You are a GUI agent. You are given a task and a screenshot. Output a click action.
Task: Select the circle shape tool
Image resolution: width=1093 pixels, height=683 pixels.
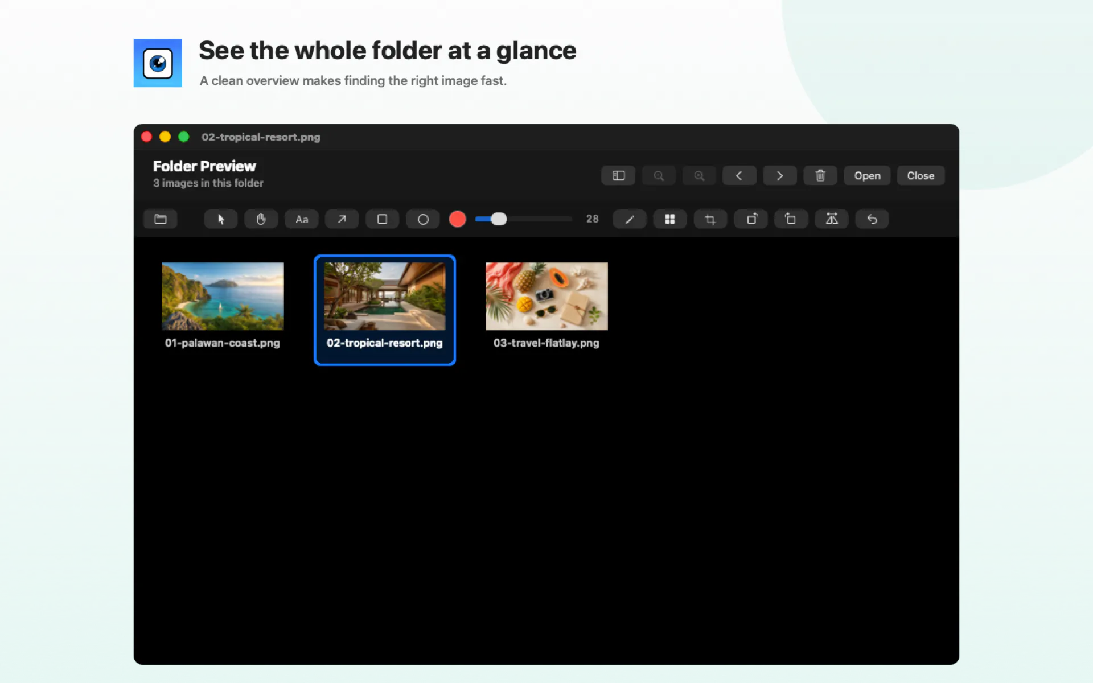[x=423, y=219]
